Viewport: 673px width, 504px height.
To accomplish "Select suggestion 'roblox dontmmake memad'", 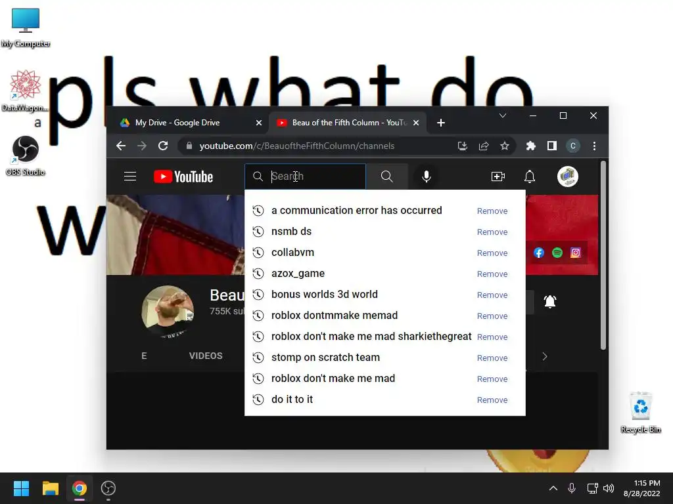I will tap(335, 316).
